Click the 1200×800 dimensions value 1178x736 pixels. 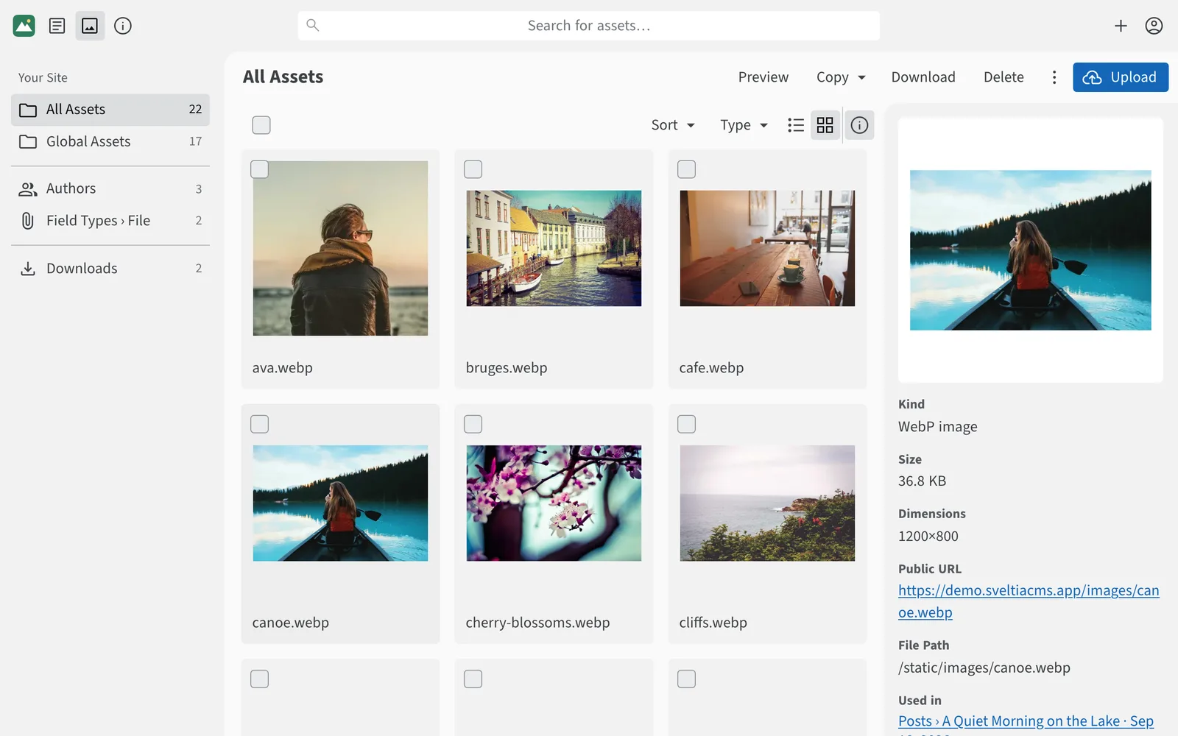coord(928,536)
